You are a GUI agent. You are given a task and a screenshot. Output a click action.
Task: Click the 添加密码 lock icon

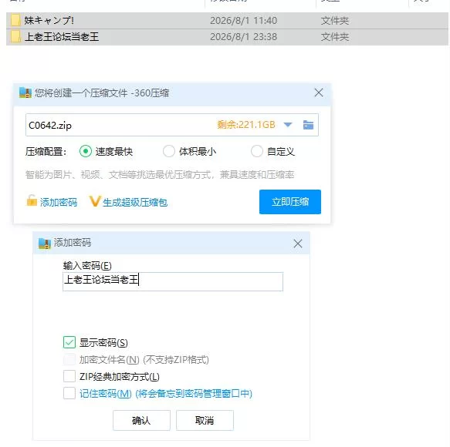(x=32, y=200)
